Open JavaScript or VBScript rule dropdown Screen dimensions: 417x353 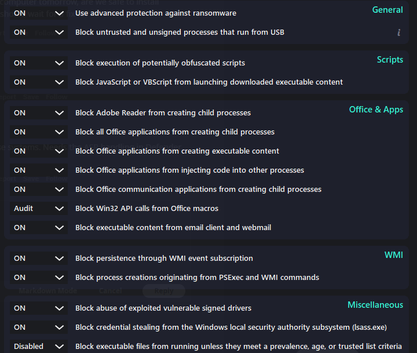point(39,82)
